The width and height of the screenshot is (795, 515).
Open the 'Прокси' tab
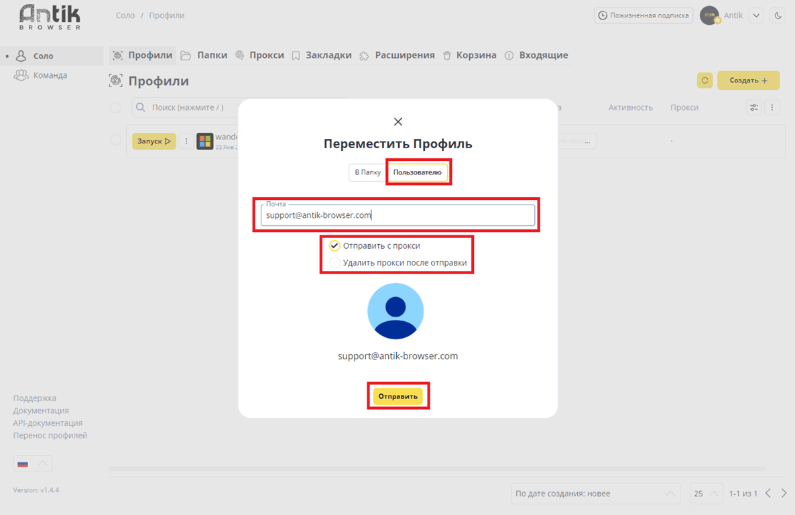pos(259,55)
